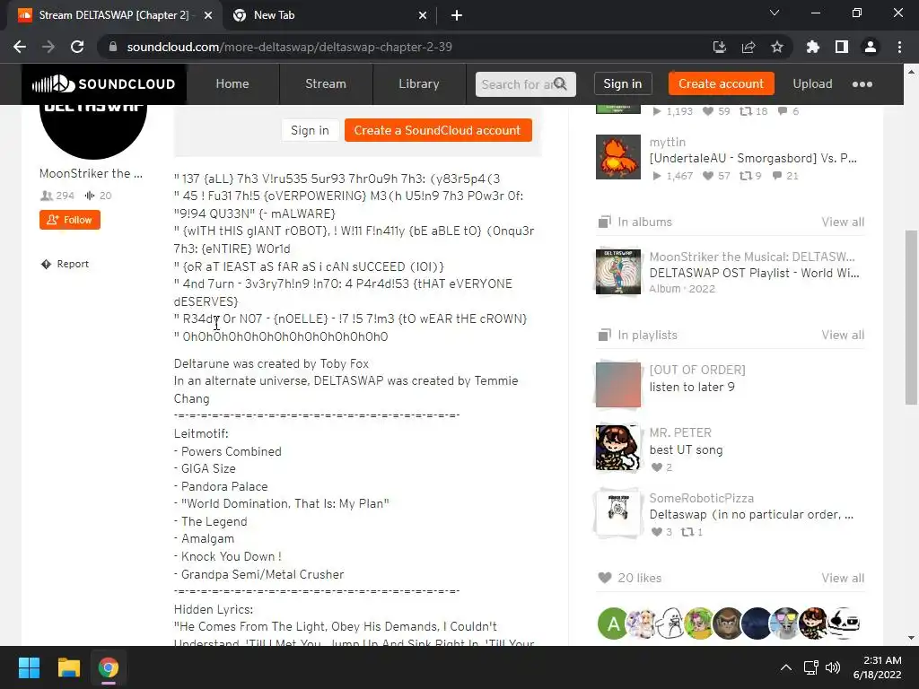Open the volume tray icon
This screenshot has height=689, width=919.
coord(832,667)
